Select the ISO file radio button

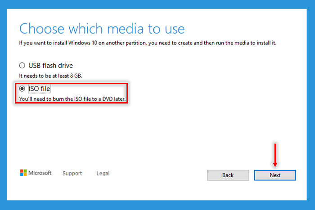tap(22, 89)
